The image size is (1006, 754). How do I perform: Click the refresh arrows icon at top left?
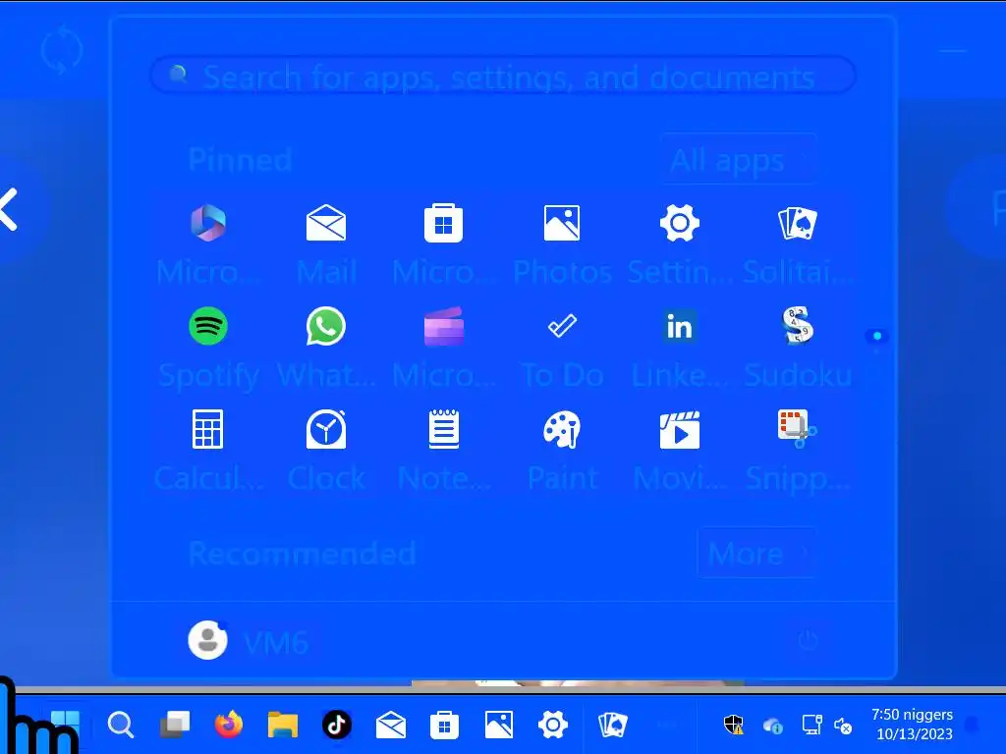(x=62, y=50)
